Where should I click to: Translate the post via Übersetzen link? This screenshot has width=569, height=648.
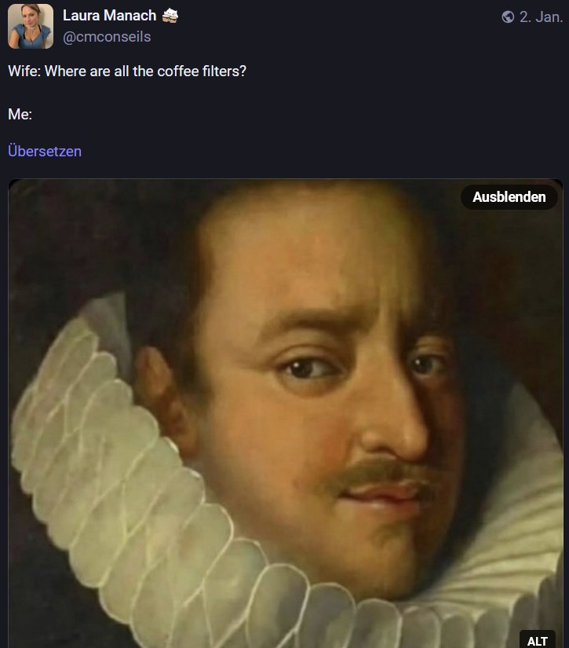[45, 152]
